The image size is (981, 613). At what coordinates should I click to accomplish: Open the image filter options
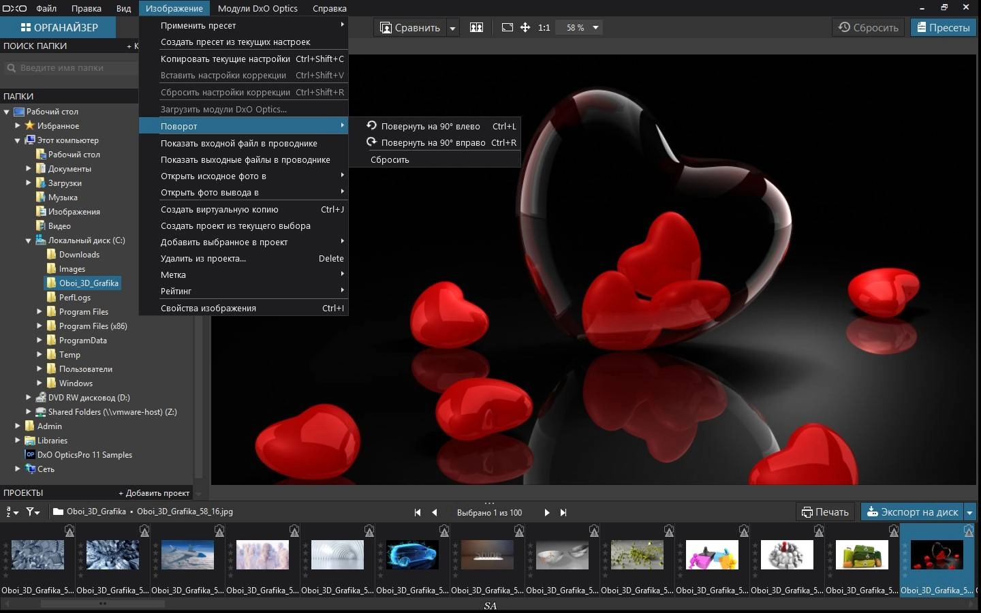coord(32,512)
